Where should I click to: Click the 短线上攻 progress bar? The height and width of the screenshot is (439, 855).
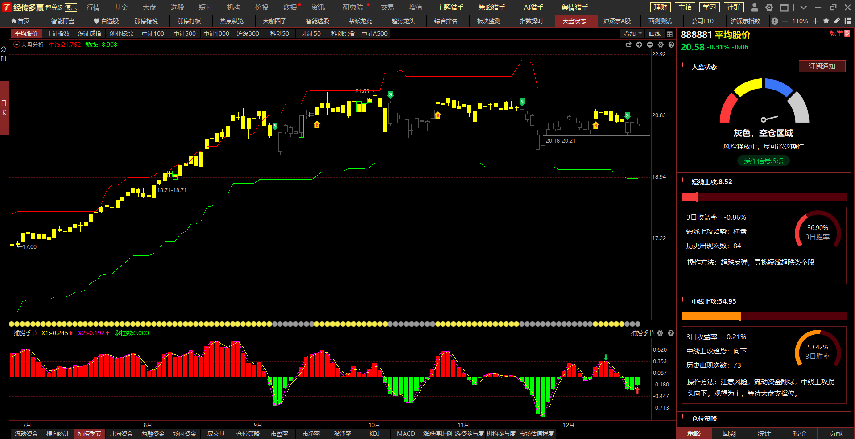(x=763, y=197)
